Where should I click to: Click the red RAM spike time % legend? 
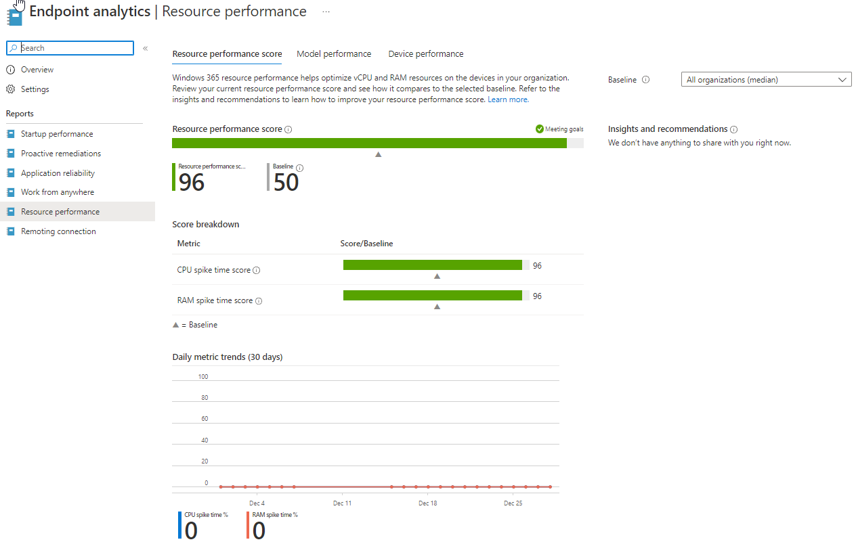(272, 526)
